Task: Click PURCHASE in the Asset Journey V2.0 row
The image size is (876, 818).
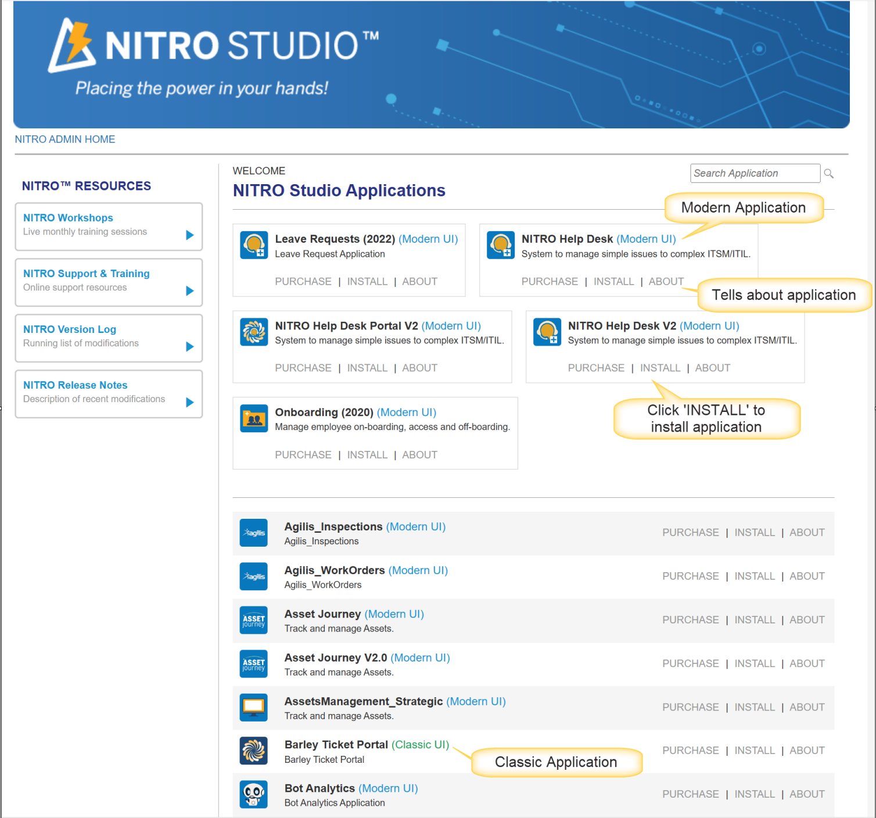Action: (x=691, y=663)
